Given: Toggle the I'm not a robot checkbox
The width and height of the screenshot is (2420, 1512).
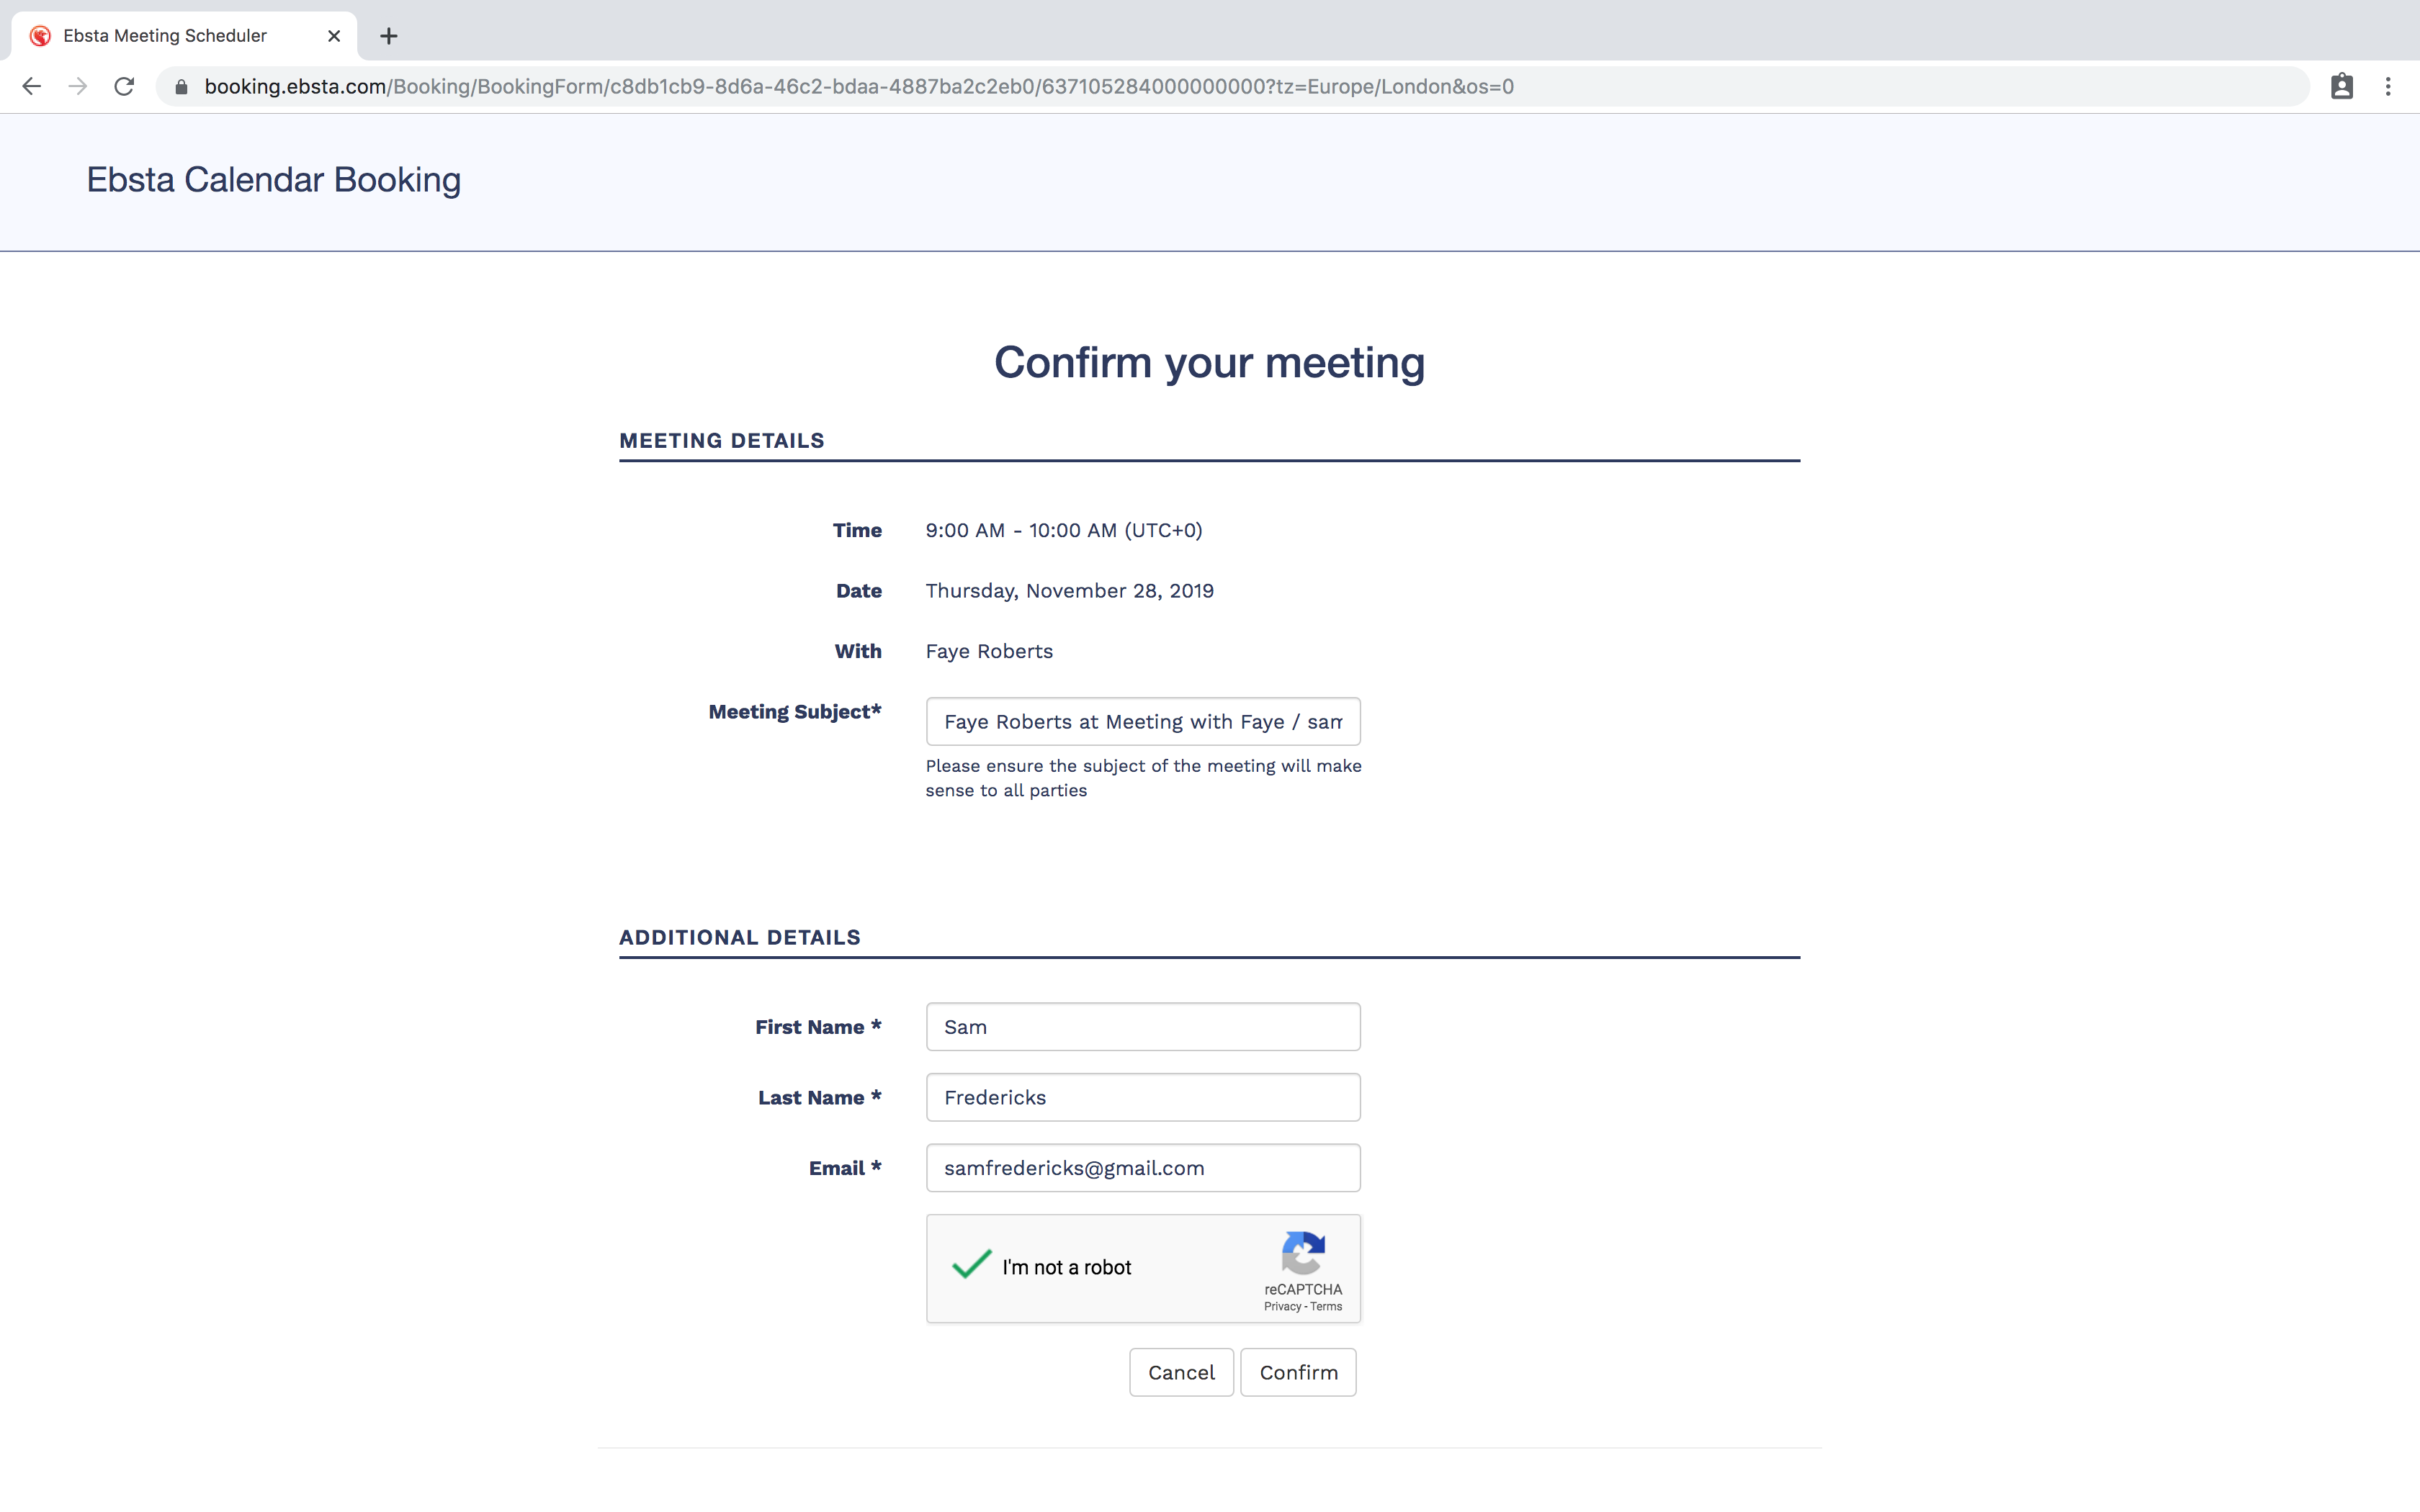Looking at the screenshot, I should point(971,1266).
